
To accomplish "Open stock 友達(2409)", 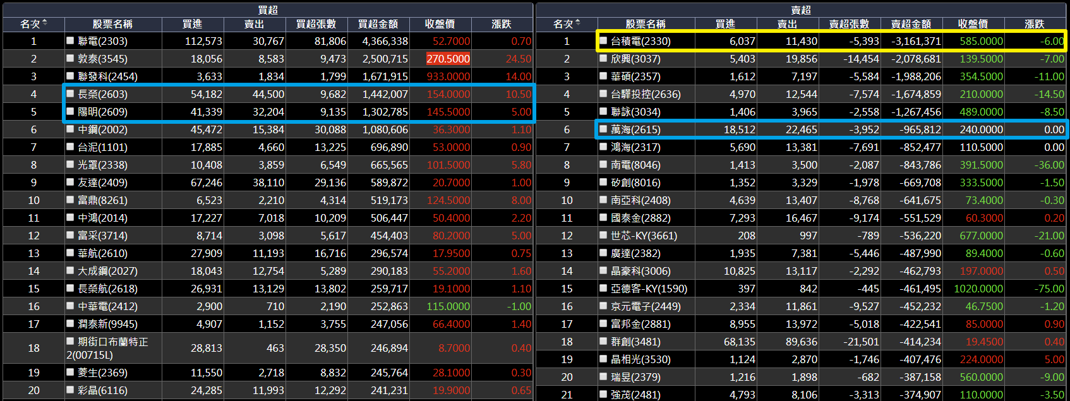I will point(102,183).
